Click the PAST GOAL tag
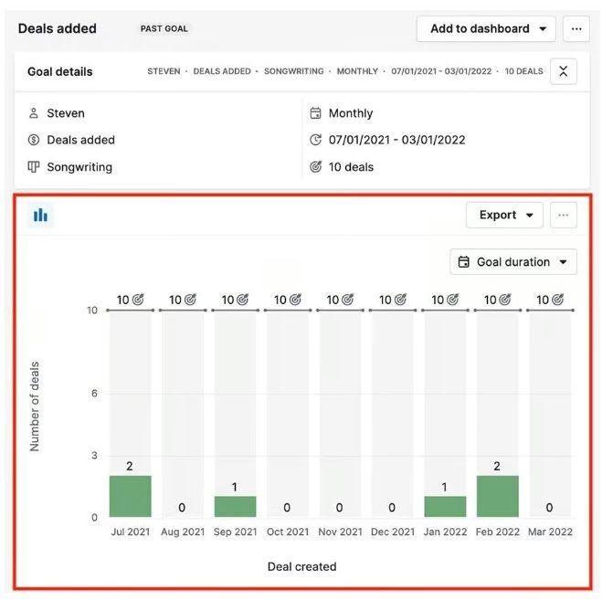 pyautogui.click(x=164, y=29)
